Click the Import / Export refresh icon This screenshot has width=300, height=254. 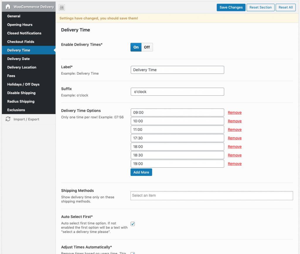pos(8,119)
